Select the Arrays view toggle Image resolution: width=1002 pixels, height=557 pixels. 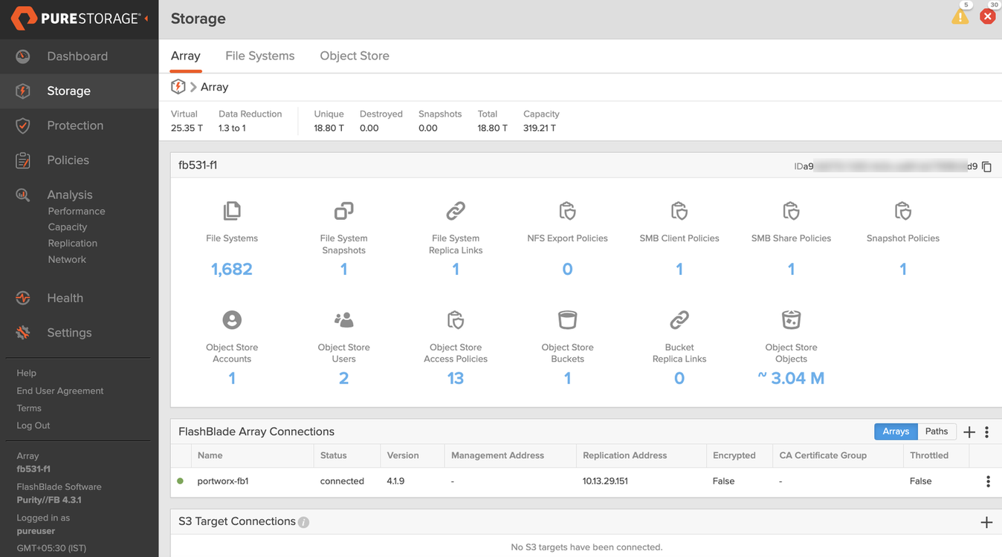tap(896, 431)
